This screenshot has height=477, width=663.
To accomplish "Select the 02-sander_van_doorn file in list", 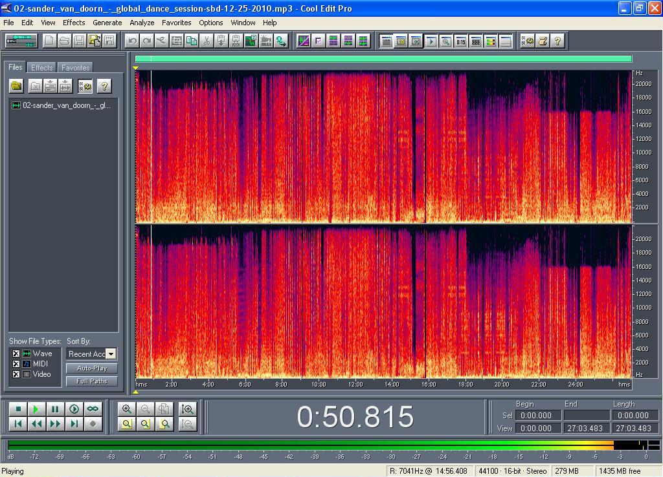I will point(66,105).
